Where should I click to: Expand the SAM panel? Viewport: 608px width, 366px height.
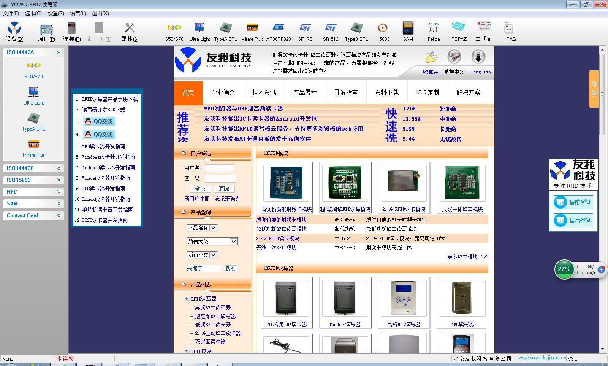(x=59, y=204)
